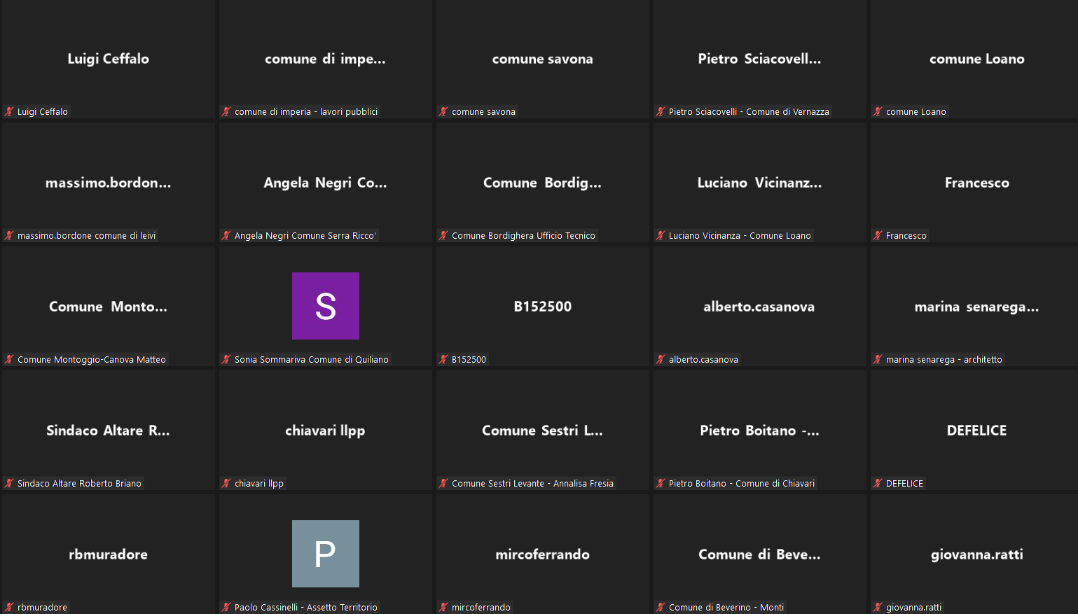
Task: Click the 'Angela Negri Comune Serra Ricco'' caption
Action: tap(305, 235)
